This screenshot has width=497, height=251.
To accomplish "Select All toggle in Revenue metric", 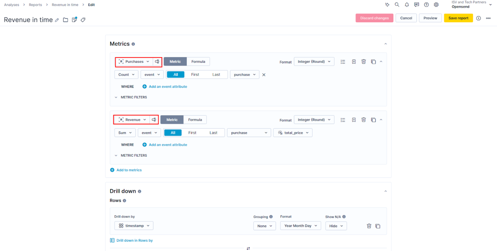I will click(173, 133).
